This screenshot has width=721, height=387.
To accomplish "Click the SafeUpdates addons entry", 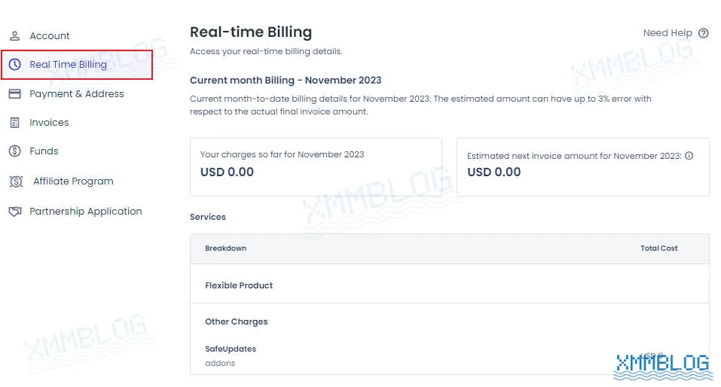I will coord(231,355).
